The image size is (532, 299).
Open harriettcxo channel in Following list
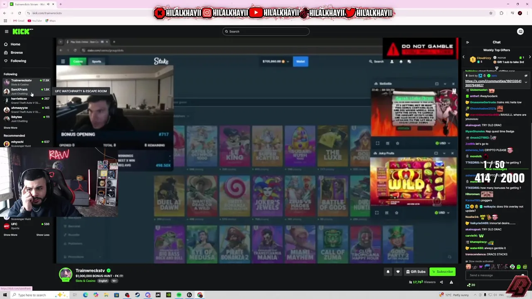27,100
